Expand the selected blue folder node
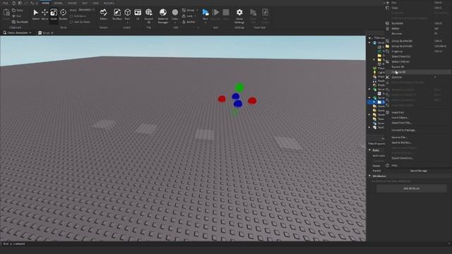 pyautogui.click(x=374, y=102)
